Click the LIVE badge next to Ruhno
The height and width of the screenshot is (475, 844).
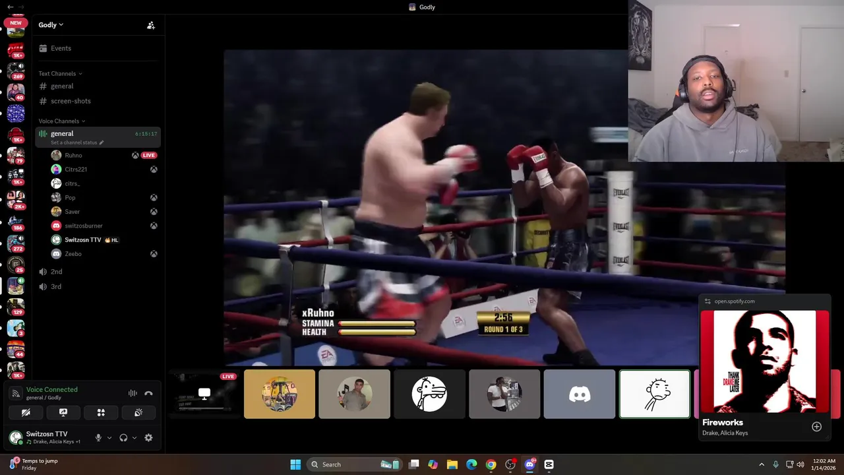149,156
